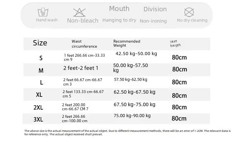Click the XL size row label
235x145 pixels.
point(39,95)
